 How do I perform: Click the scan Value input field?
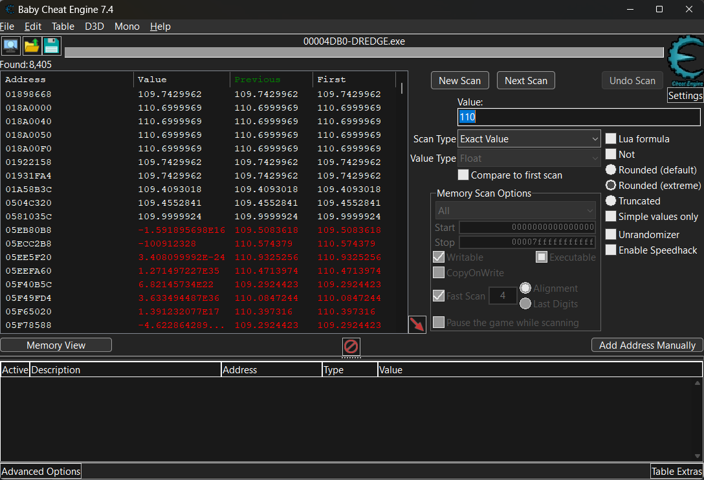578,117
